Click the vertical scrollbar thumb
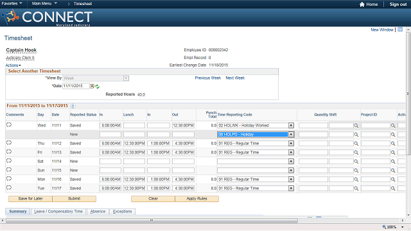 [x=408, y=94]
